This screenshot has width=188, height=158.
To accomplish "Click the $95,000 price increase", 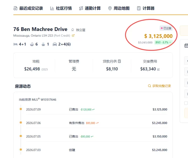I will point(91,123).
